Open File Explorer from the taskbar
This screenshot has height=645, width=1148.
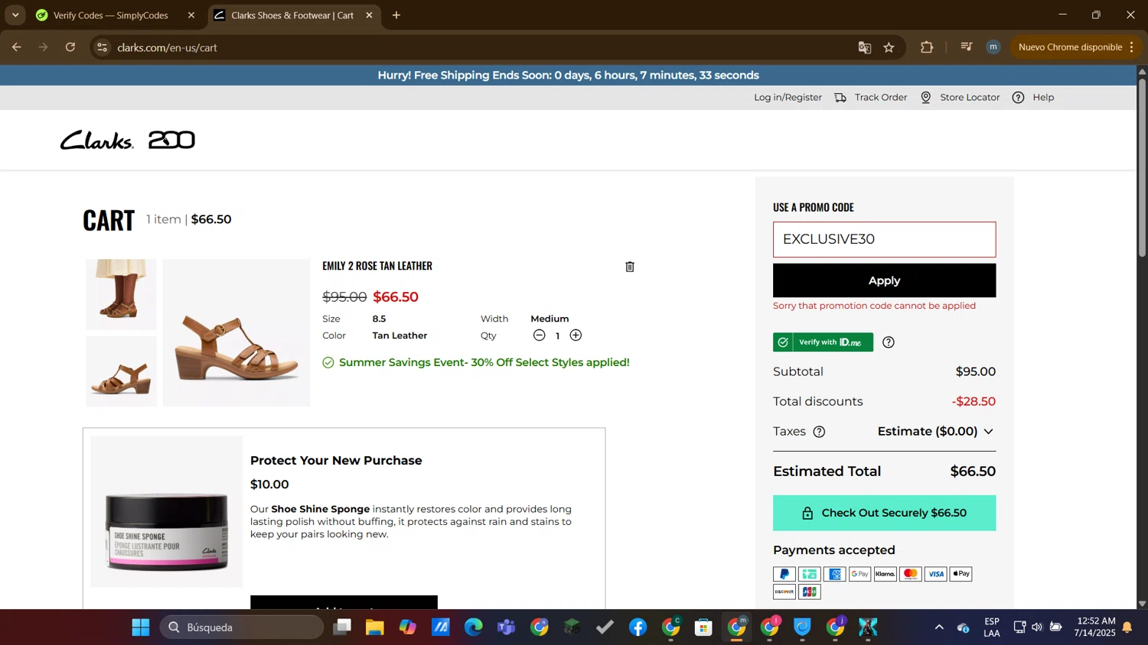point(374,627)
